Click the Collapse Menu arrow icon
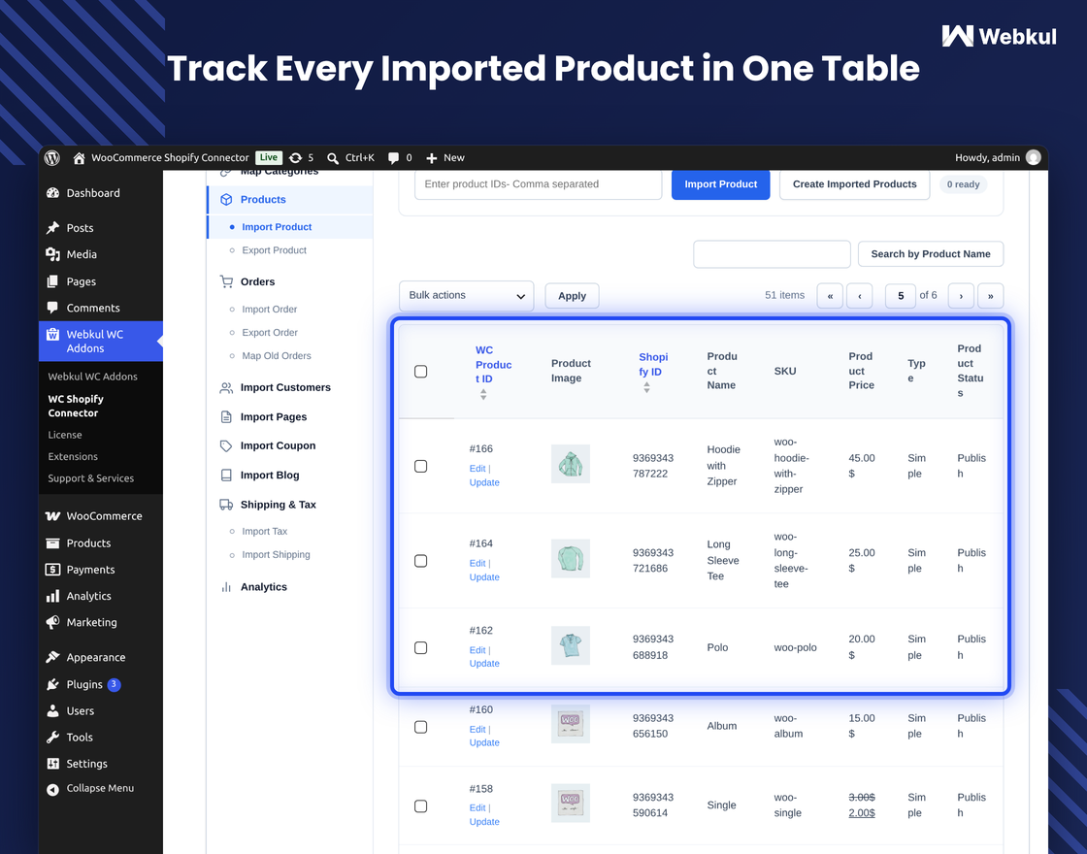This screenshot has width=1087, height=854. [x=52, y=790]
